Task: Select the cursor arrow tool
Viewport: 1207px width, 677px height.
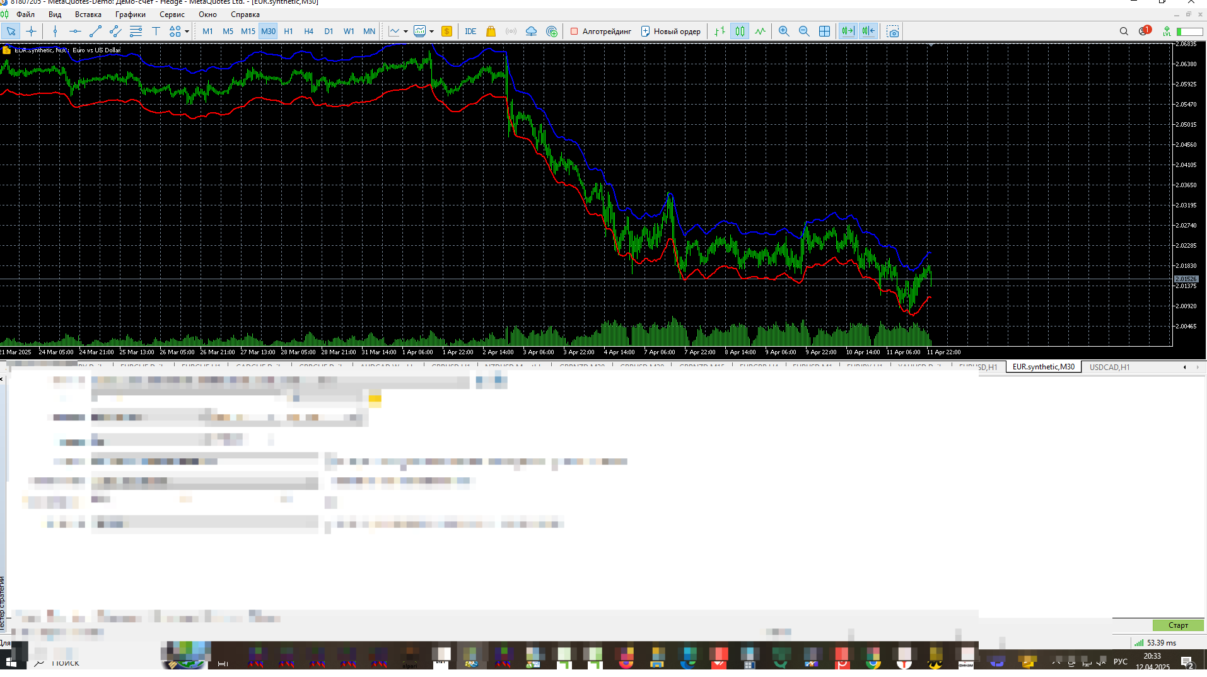Action: pyautogui.click(x=11, y=31)
